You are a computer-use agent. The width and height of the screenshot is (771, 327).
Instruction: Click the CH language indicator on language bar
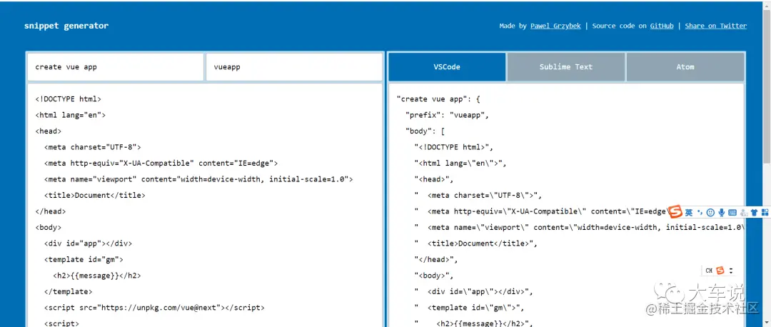pos(709,271)
